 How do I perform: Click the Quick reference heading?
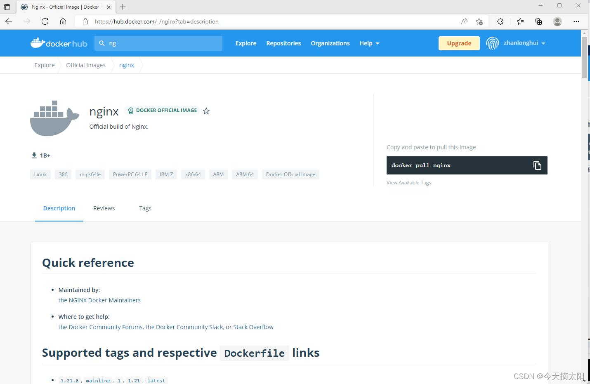[x=88, y=263]
